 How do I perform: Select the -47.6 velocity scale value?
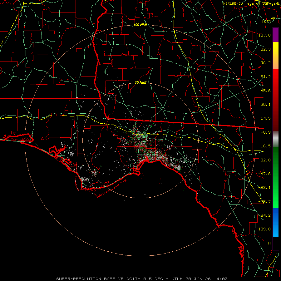point(264,174)
